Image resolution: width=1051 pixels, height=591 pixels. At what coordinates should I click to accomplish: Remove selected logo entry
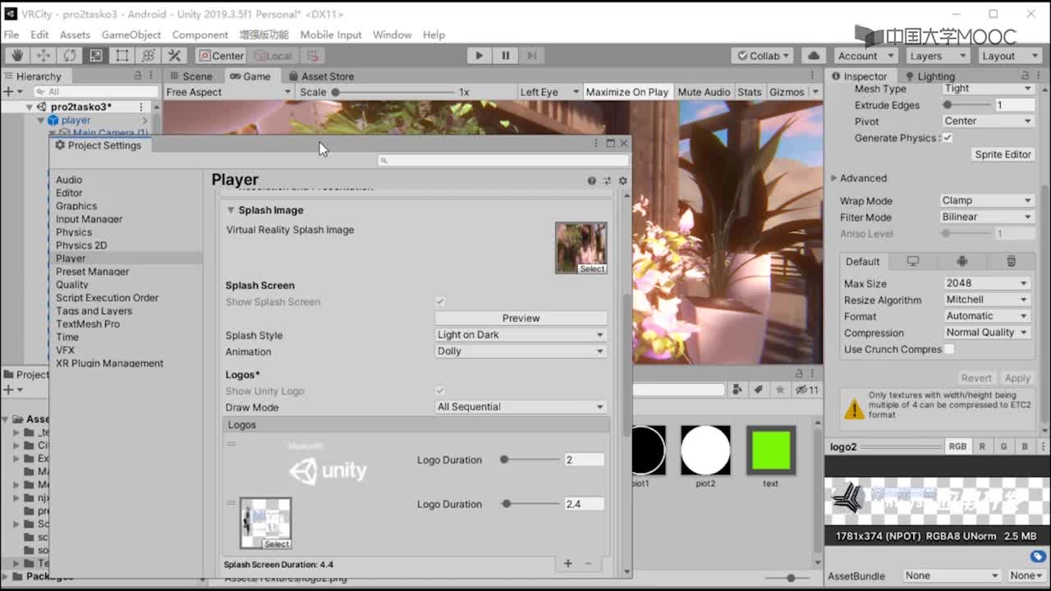click(x=588, y=564)
